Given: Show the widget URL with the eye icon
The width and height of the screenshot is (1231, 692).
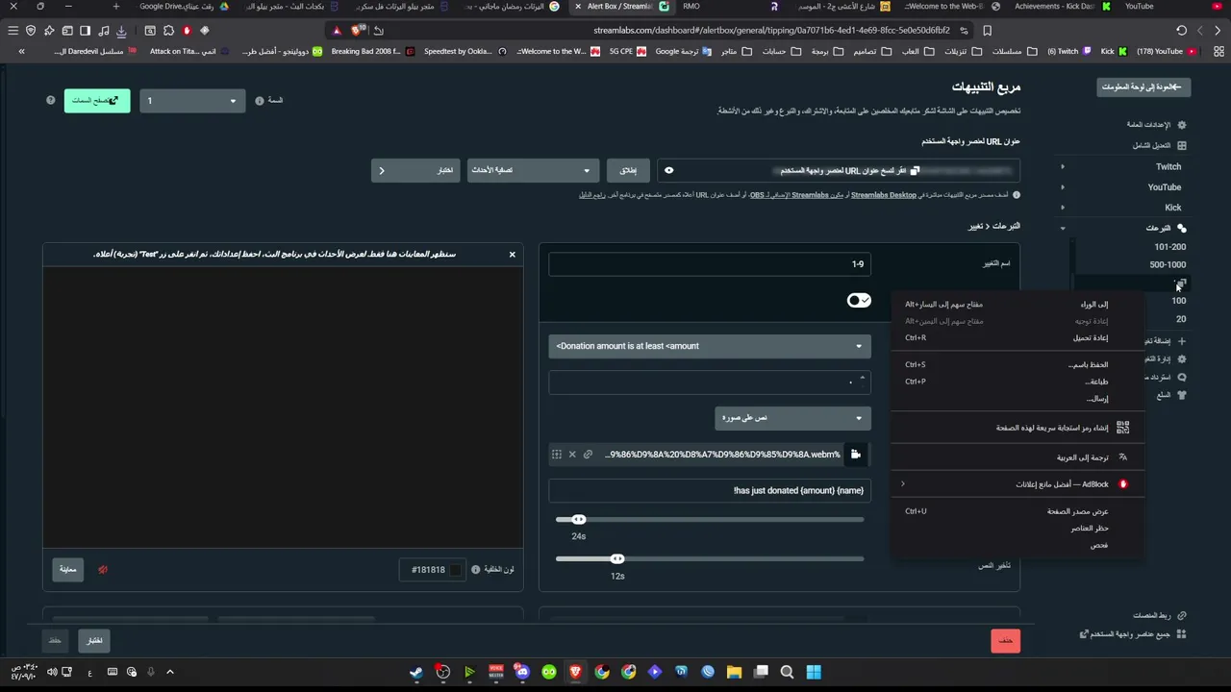Looking at the screenshot, I should (x=669, y=171).
